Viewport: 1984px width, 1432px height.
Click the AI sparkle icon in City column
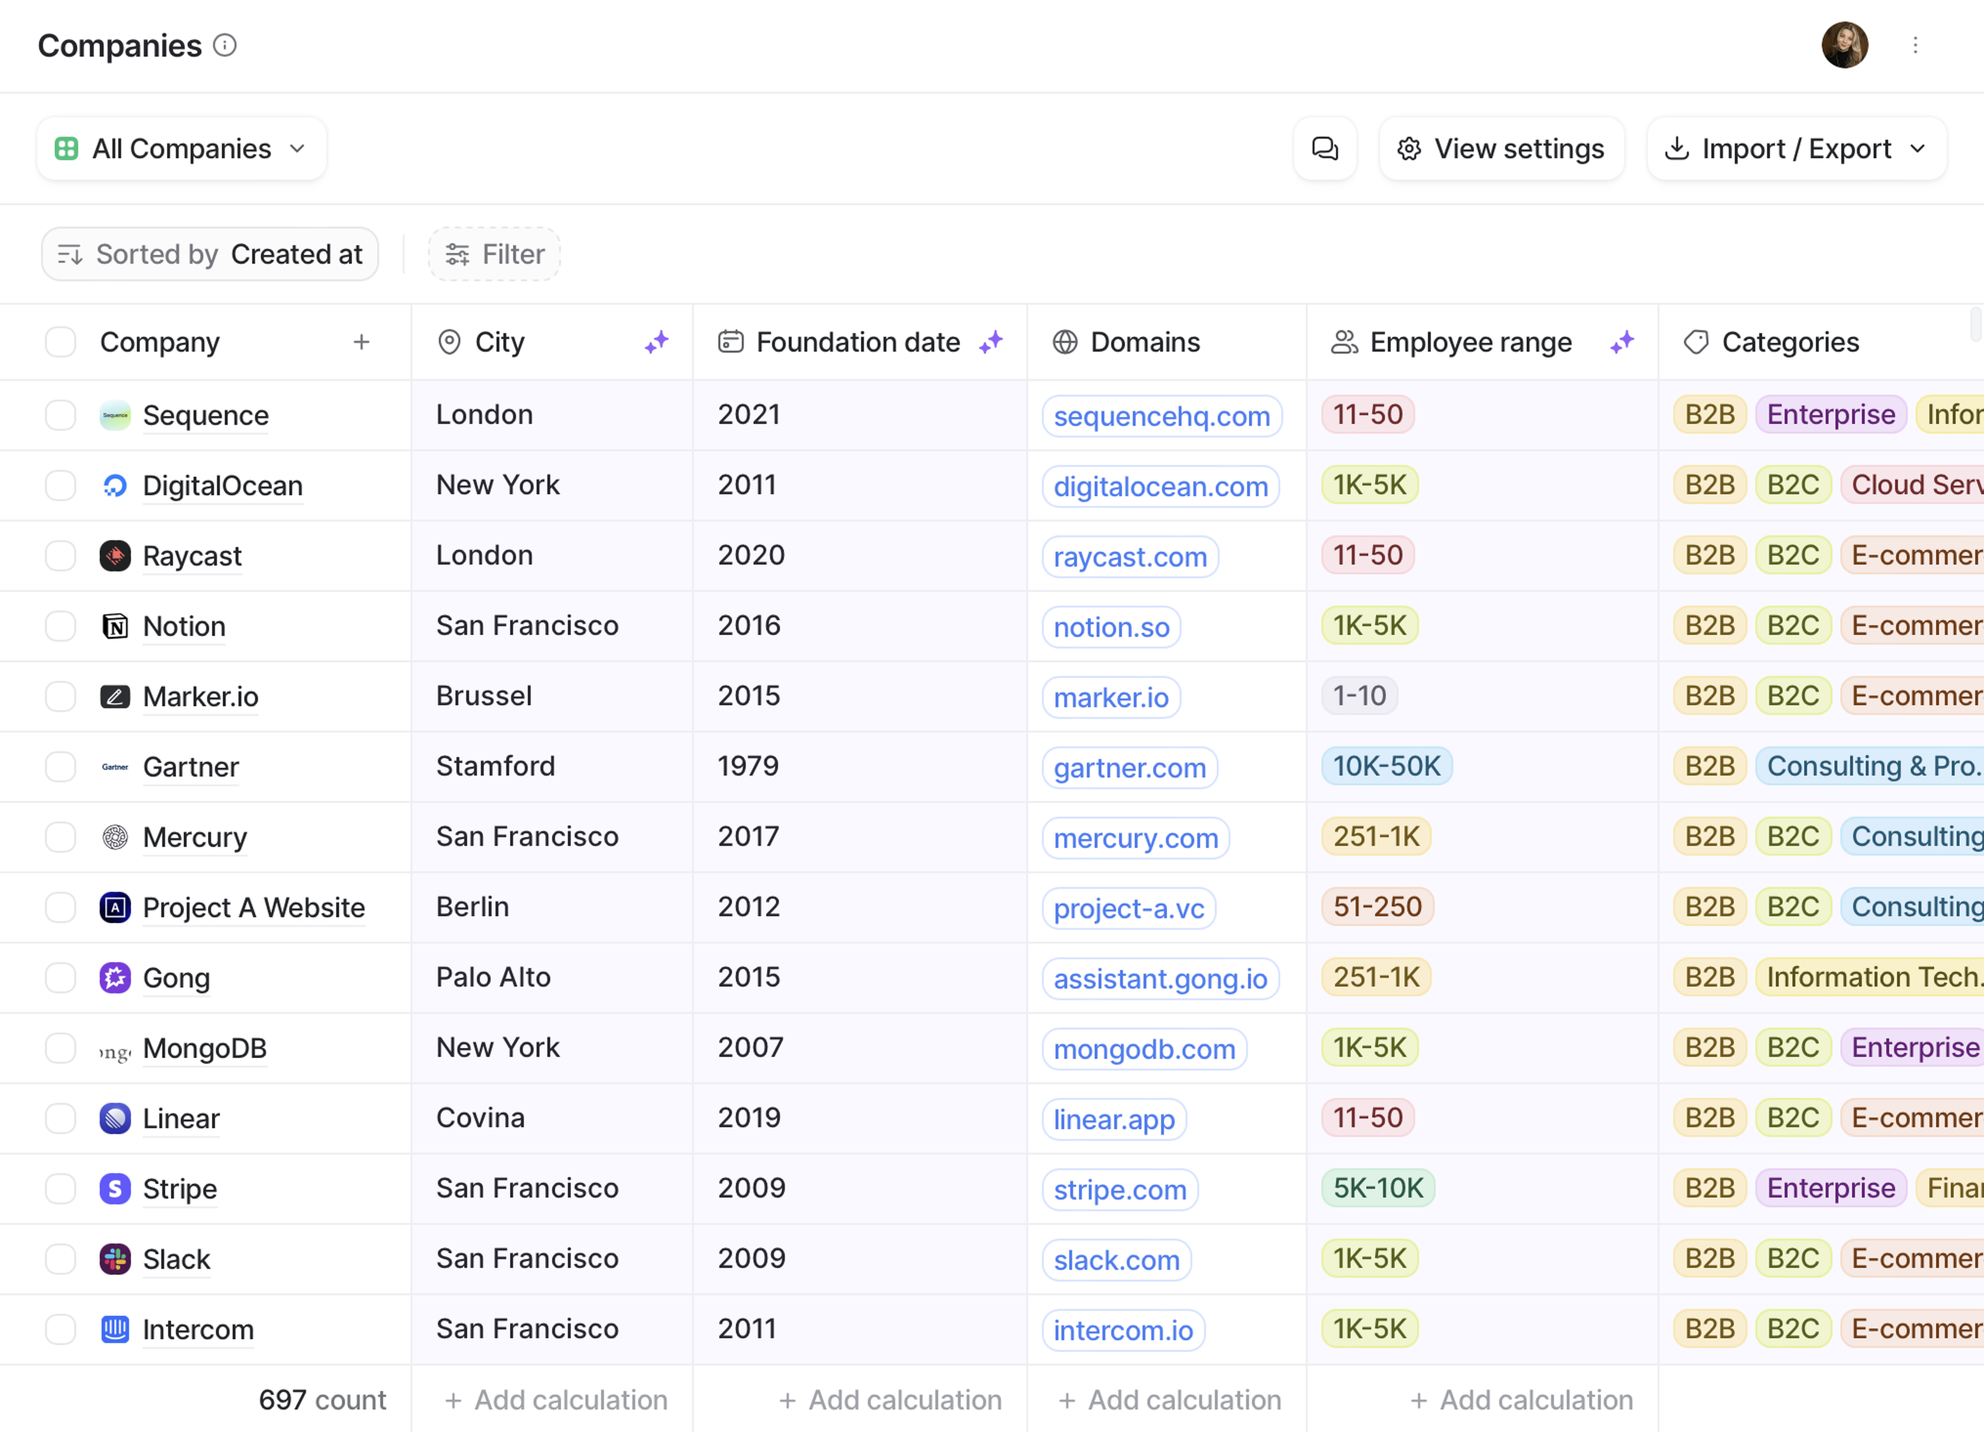pos(657,342)
